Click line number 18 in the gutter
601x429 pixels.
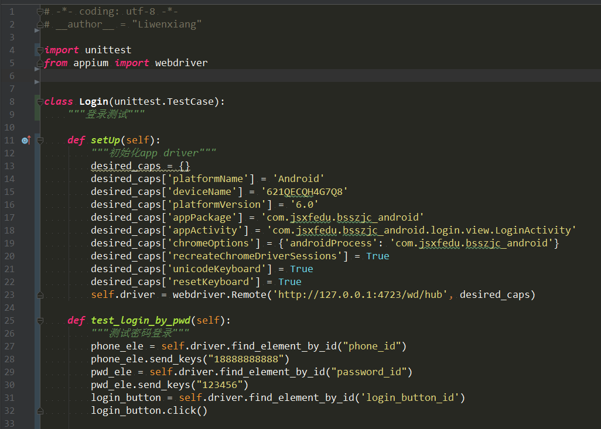click(9, 231)
